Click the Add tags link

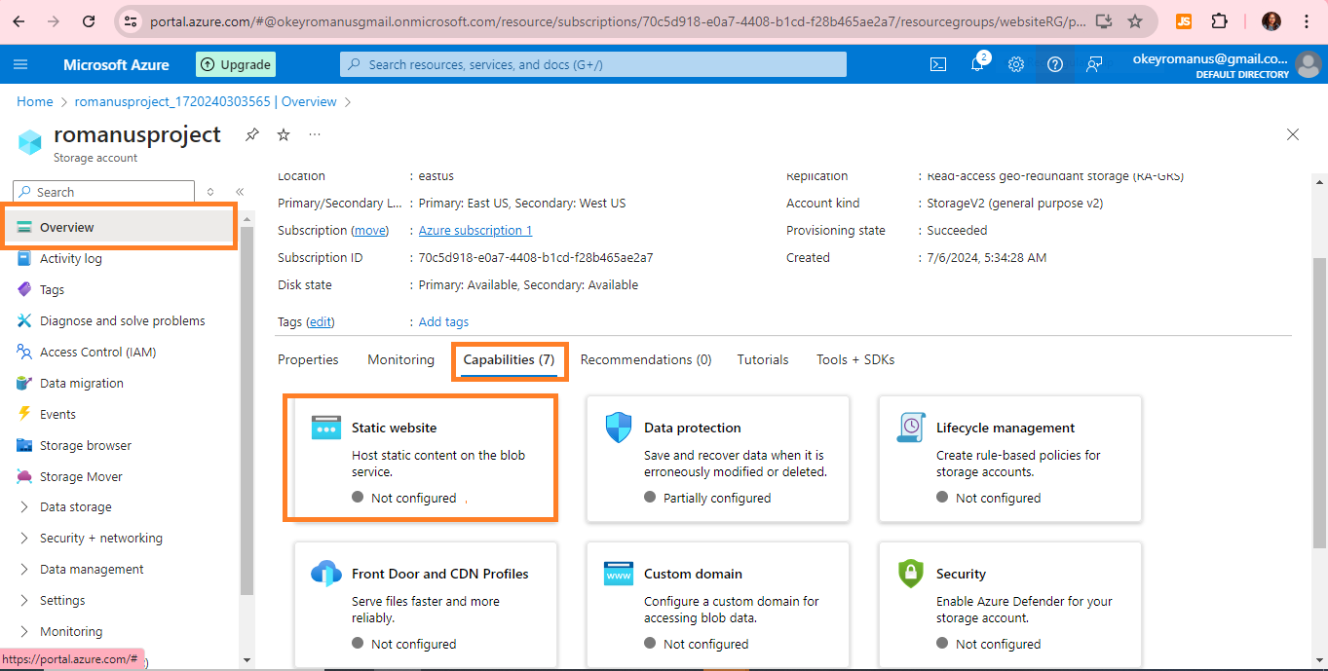point(443,321)
